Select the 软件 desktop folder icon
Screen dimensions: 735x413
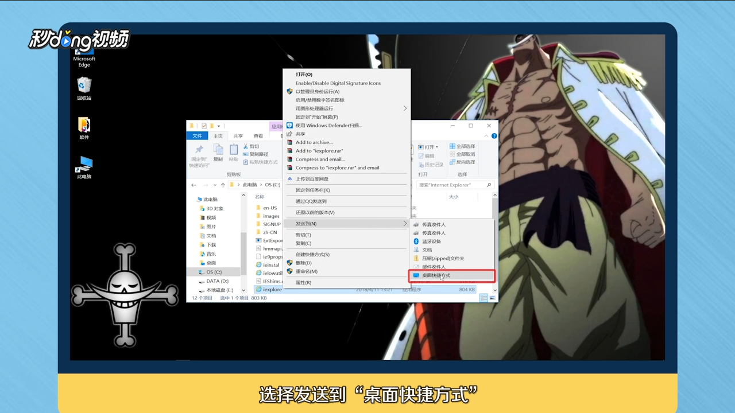coord(84,128)
